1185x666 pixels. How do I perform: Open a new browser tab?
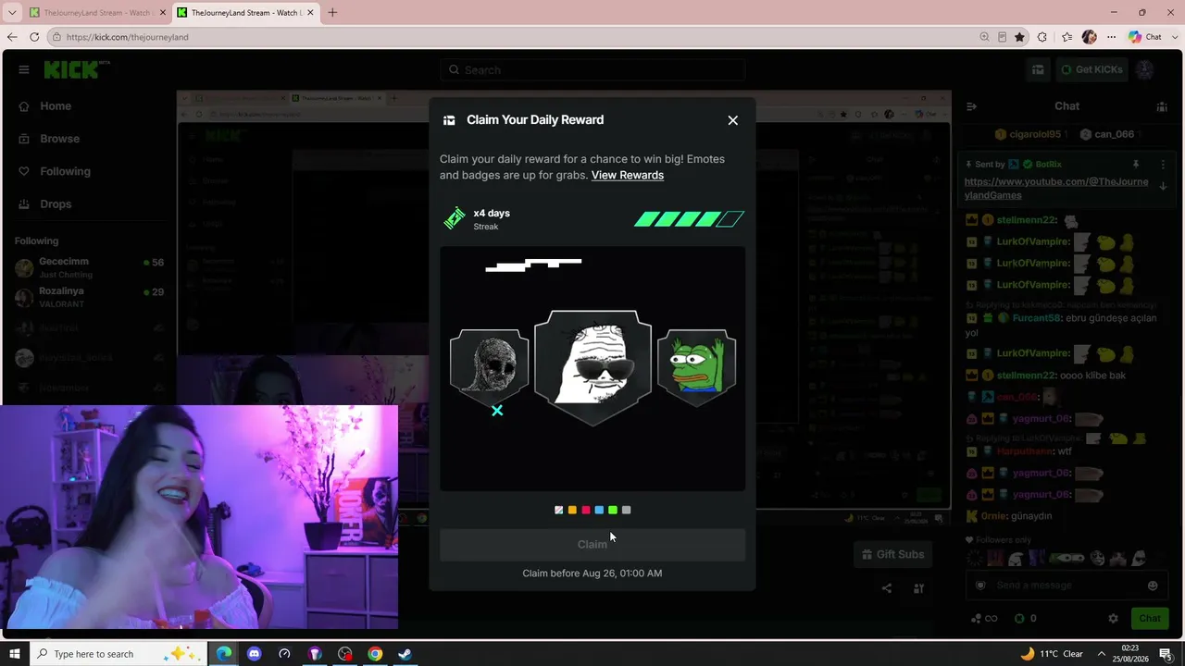coord(332,13)
